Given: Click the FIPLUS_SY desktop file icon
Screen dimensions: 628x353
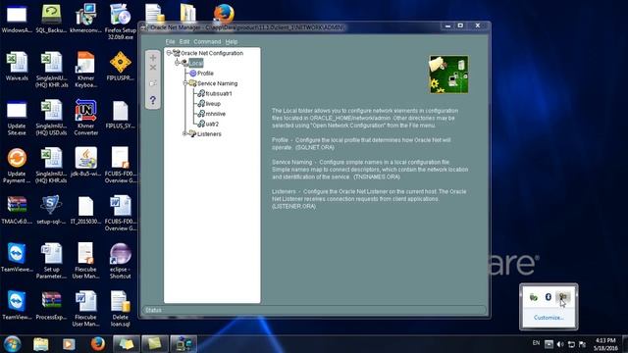Looking at the screenshot, I should (x=120, y=115).
